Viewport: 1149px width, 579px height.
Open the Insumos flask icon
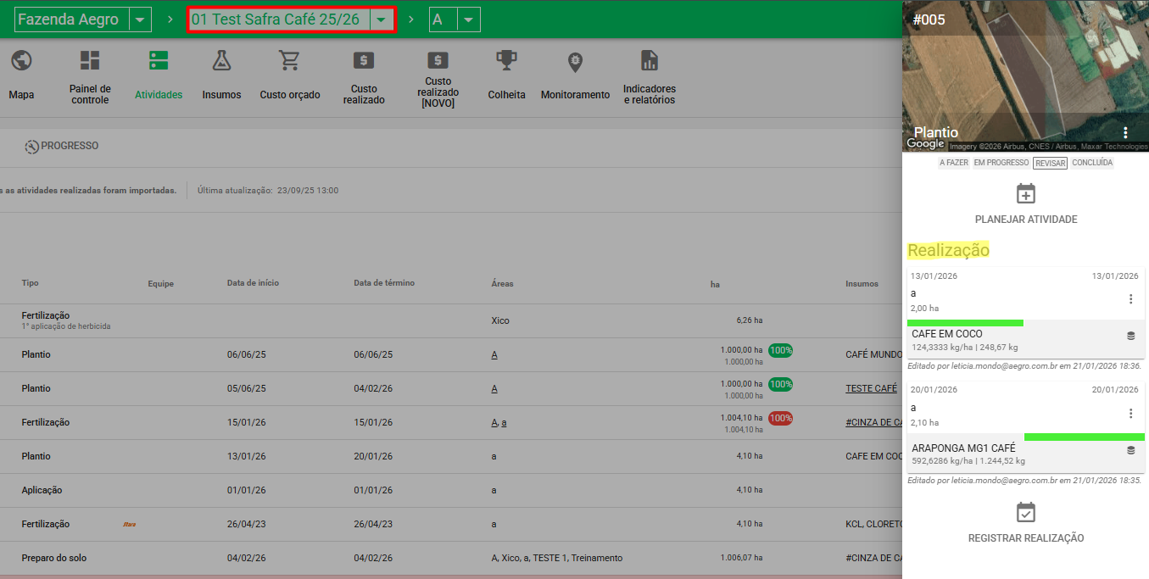point(221,61)
